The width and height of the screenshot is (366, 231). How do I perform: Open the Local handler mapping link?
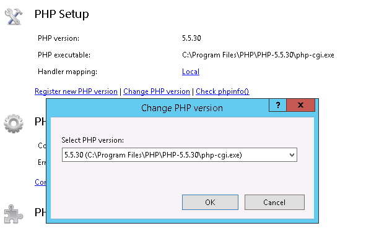click(x=191, y=72)
